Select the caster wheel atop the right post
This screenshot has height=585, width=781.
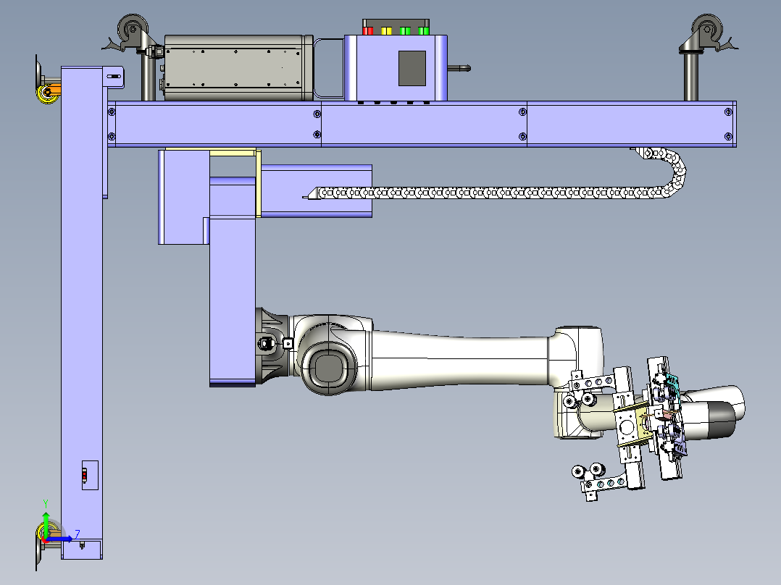[706, 28]
